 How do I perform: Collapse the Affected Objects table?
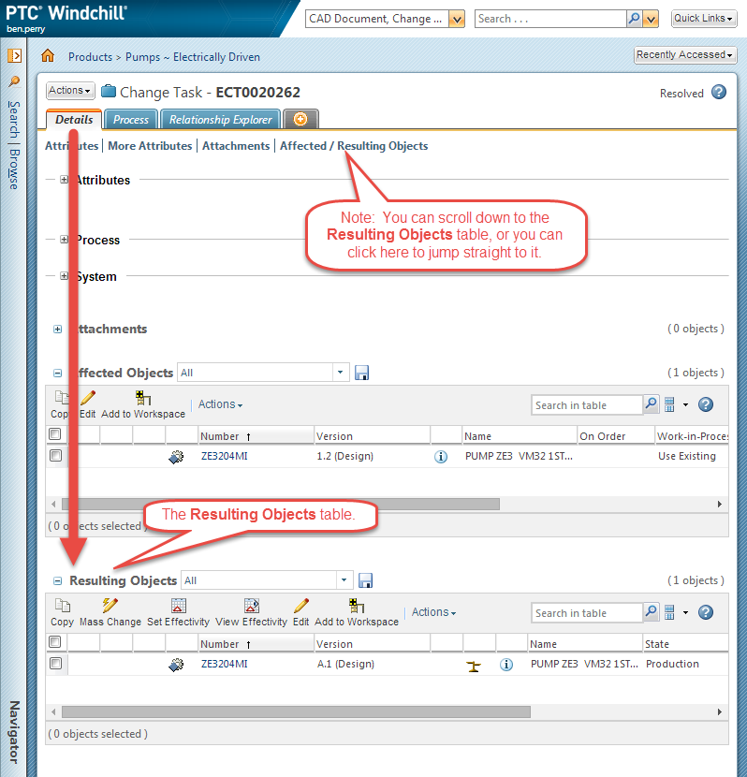coord(57,374)
